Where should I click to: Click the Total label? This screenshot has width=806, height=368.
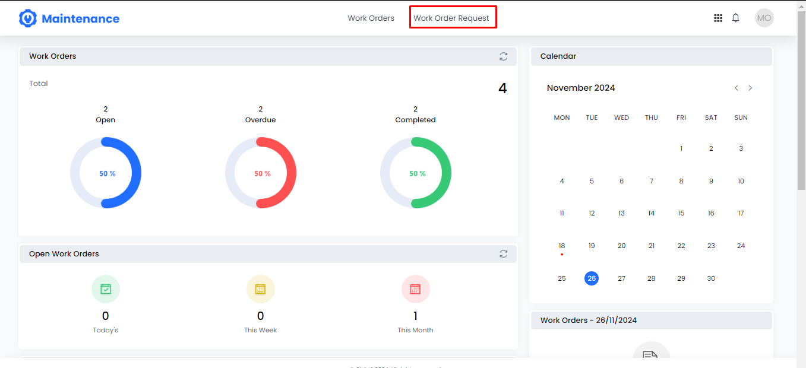coord(39,84)
